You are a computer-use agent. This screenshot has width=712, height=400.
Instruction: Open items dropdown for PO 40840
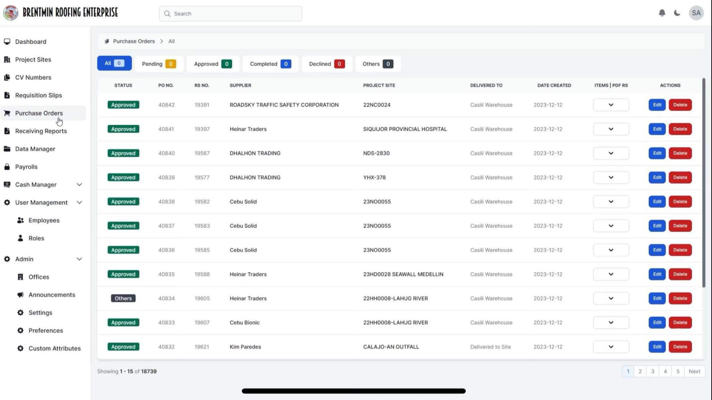pyautogui.click(x=611, y=153)
